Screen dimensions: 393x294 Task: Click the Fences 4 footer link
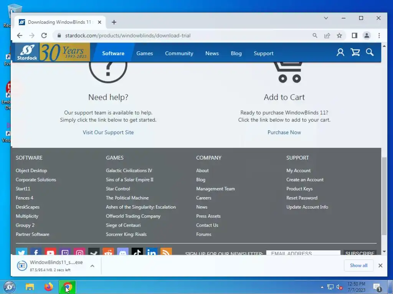pyautogui.click(x=24, y=198)
